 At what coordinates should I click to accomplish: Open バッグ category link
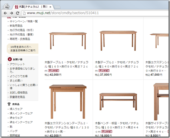coord(14,131)
